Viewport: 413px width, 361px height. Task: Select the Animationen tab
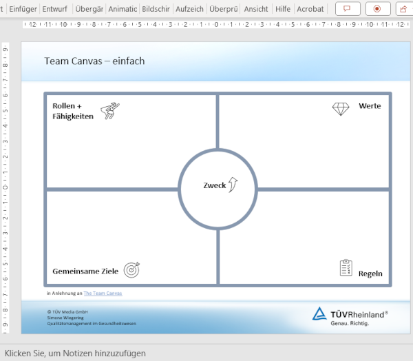tap(123, 9)
